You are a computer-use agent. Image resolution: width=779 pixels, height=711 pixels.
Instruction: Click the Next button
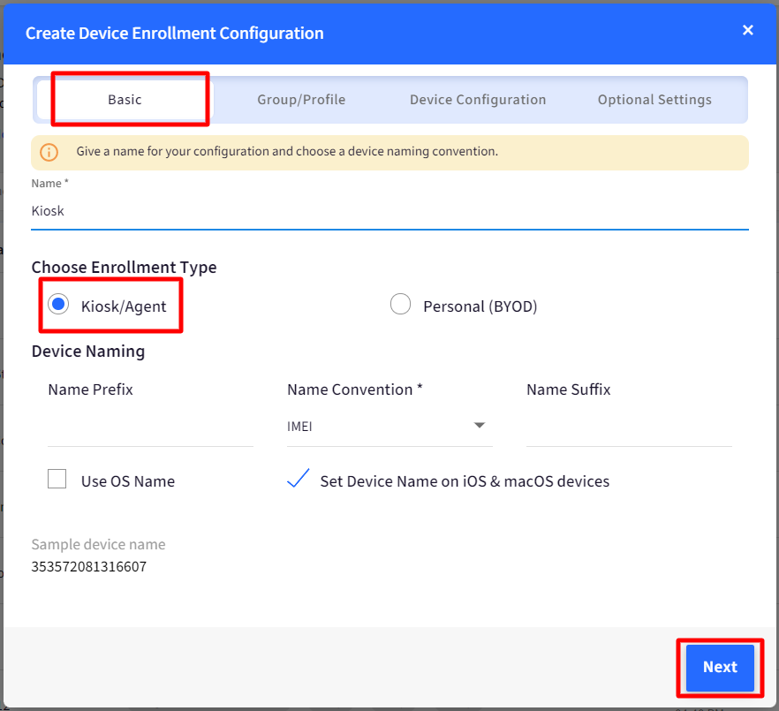click(x=720, y=667)
